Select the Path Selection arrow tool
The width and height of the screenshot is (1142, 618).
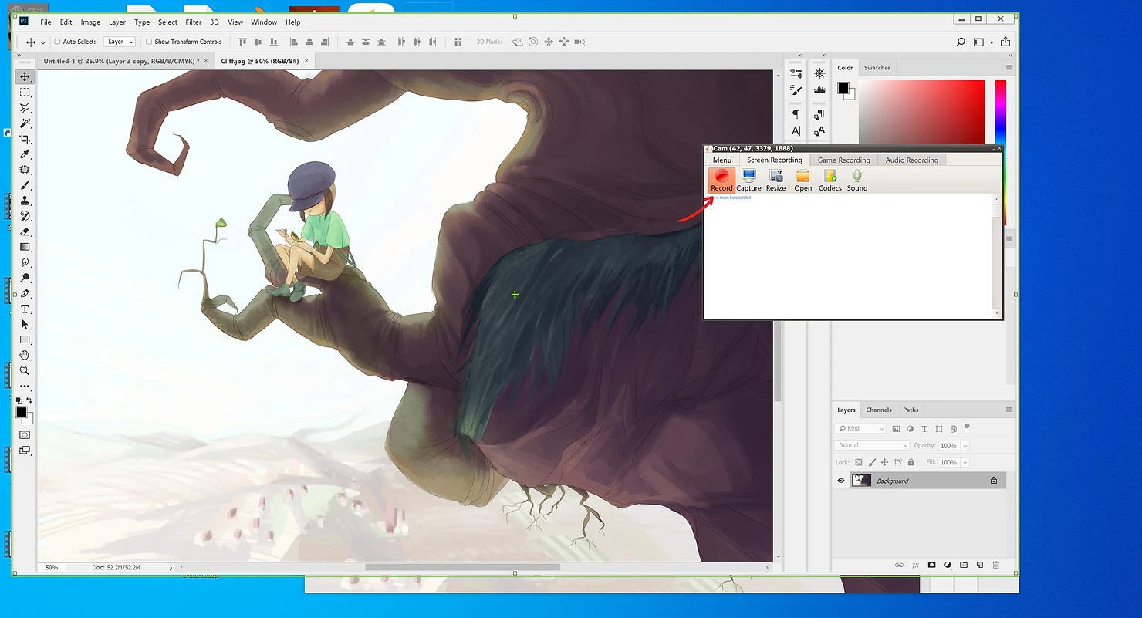click(25, 324)
